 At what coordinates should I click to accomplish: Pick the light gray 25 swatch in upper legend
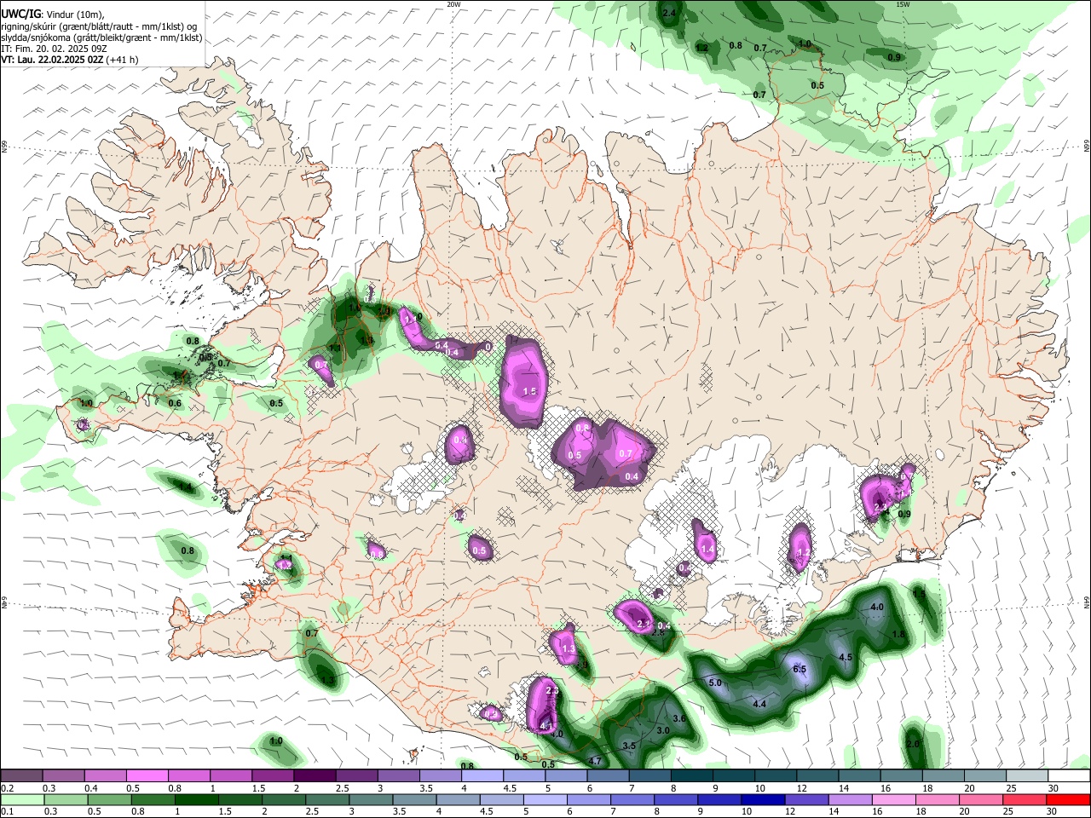point(1026,776)
